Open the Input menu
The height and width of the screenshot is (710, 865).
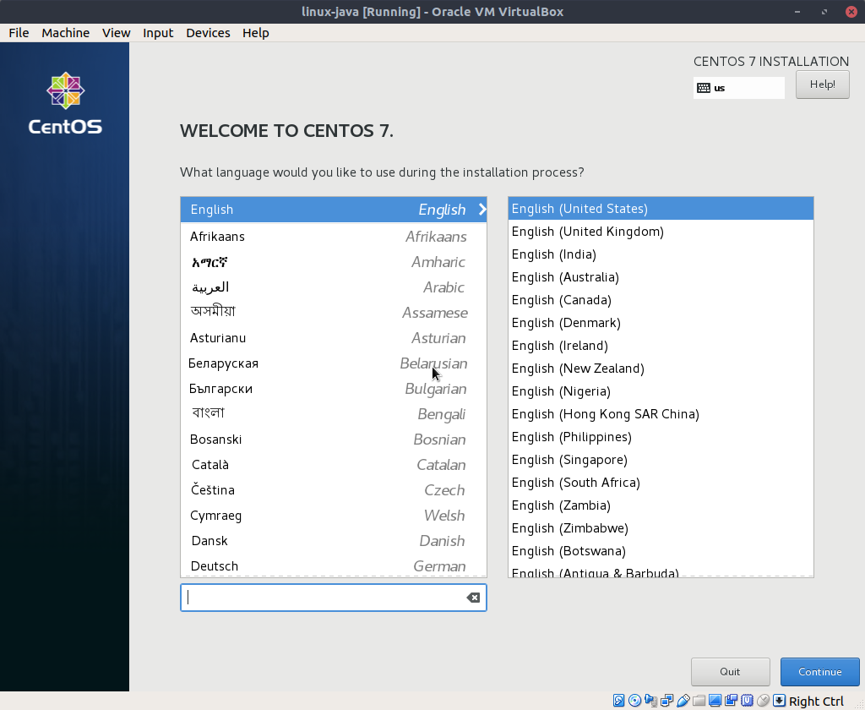tap(158, 33)
